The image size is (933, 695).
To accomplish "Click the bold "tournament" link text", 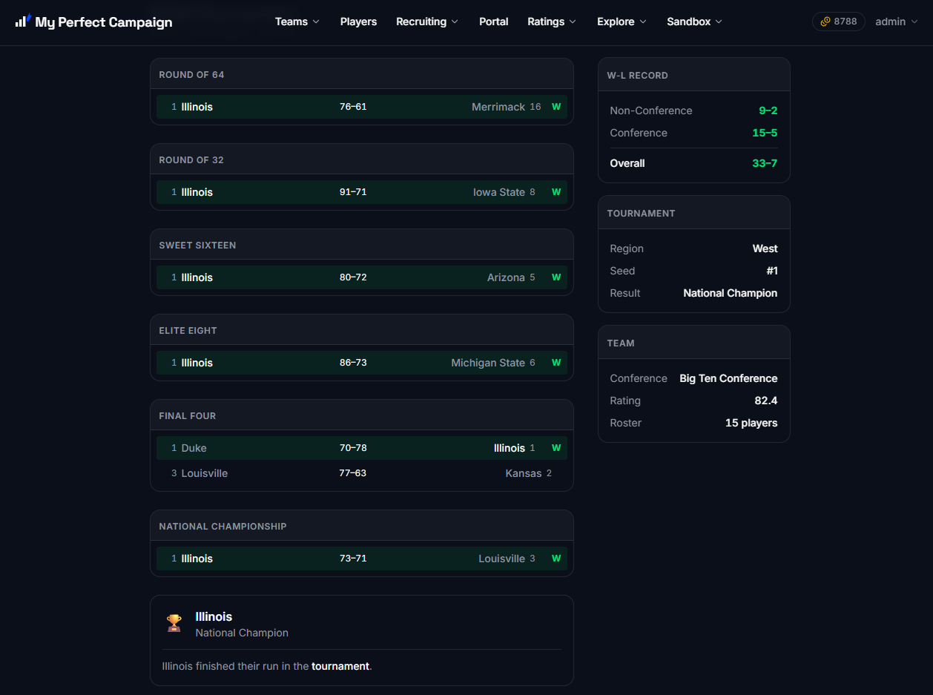I will click(x=340, y=666).
